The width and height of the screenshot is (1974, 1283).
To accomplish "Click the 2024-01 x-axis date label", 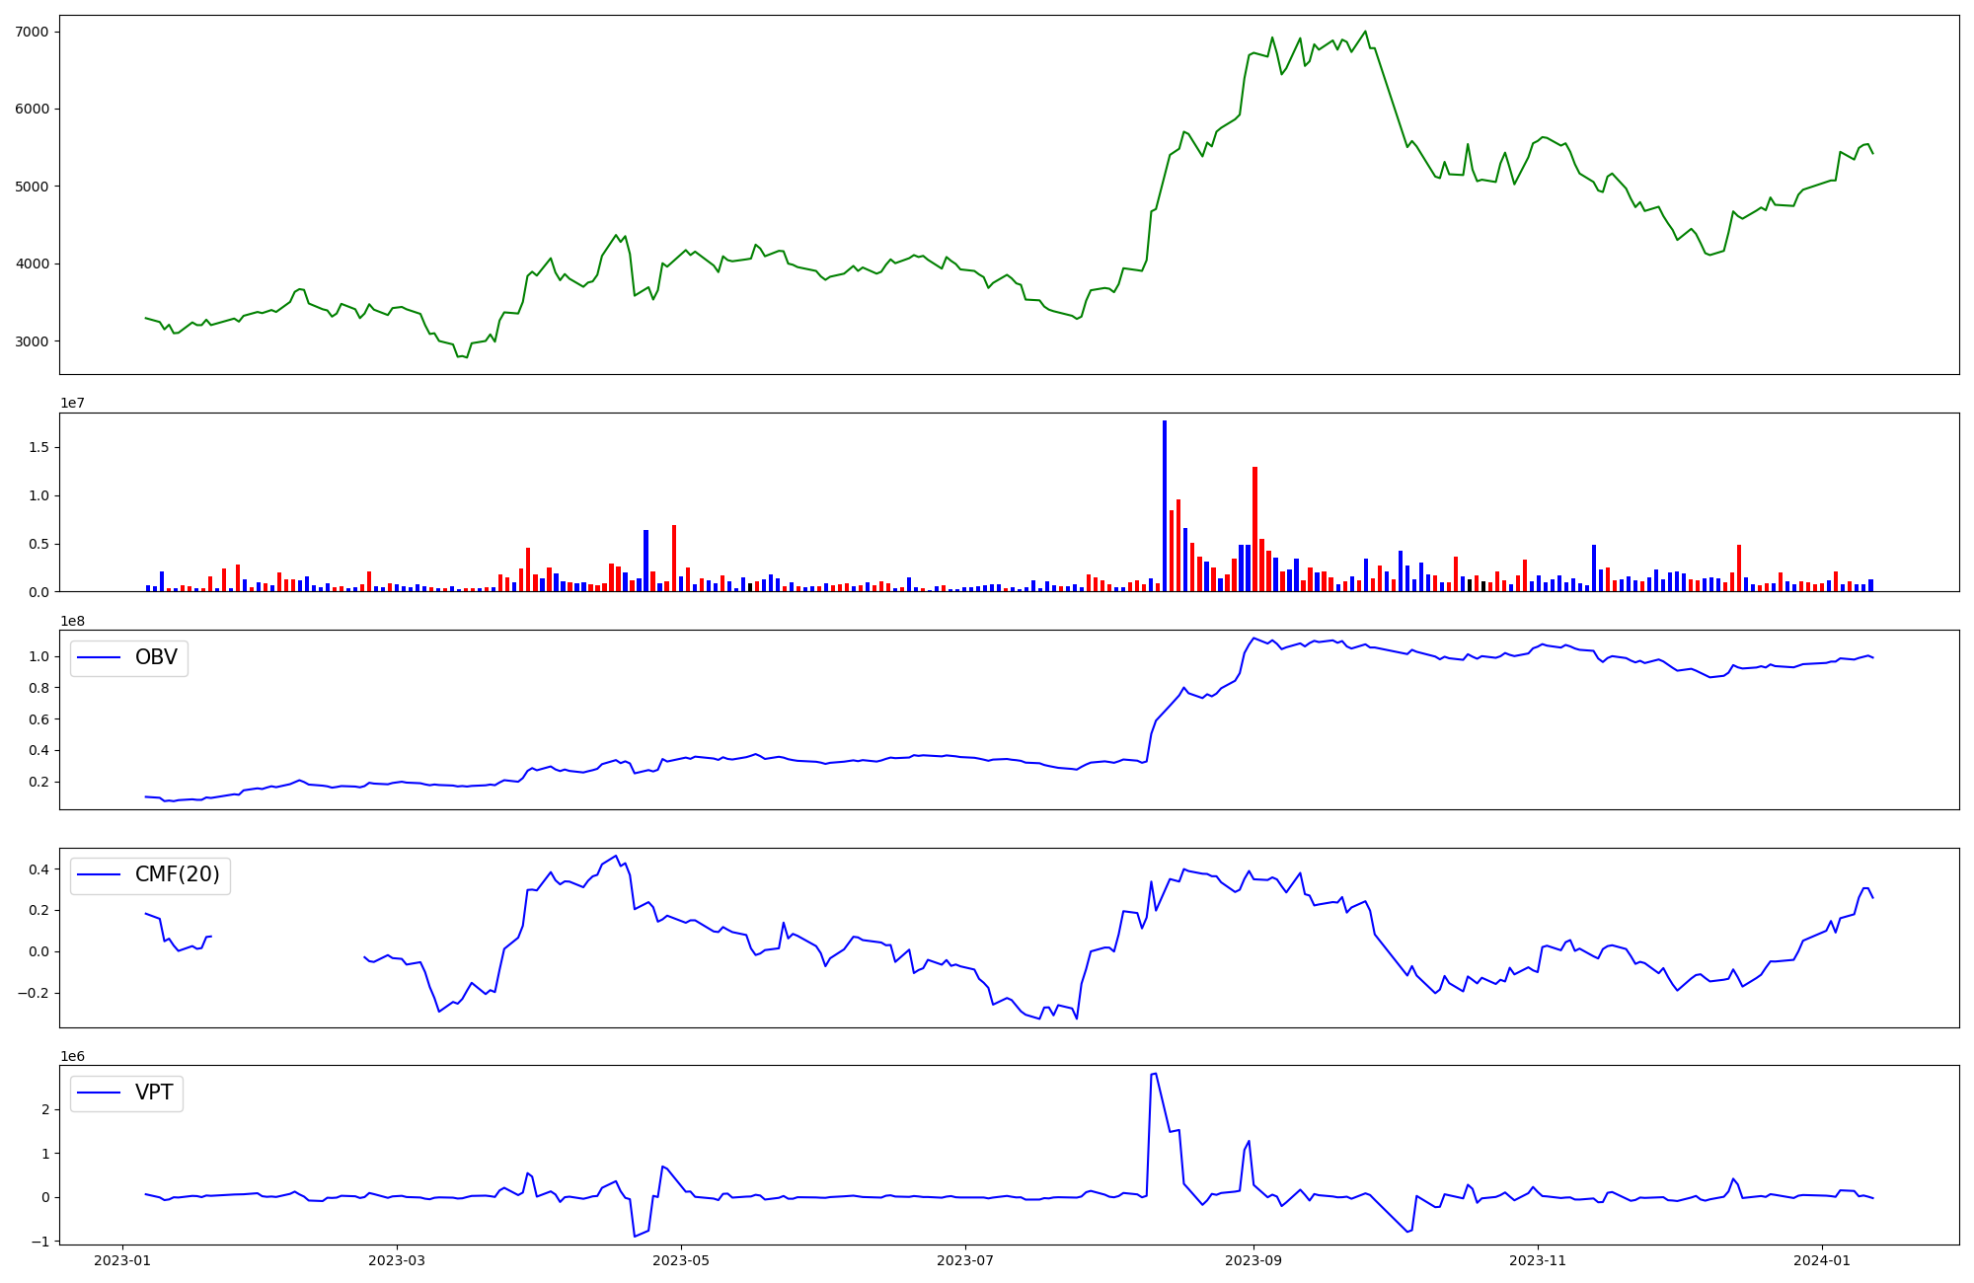I will pos(1822,1260).
